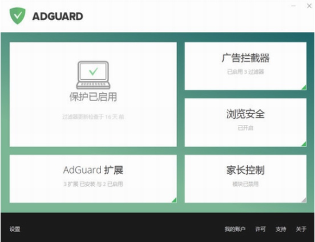The height and width of the screenshot is (242, 315).
Task: Click the filter update text 过滤器更新检查于 16 天前
Action: (93, 116)
